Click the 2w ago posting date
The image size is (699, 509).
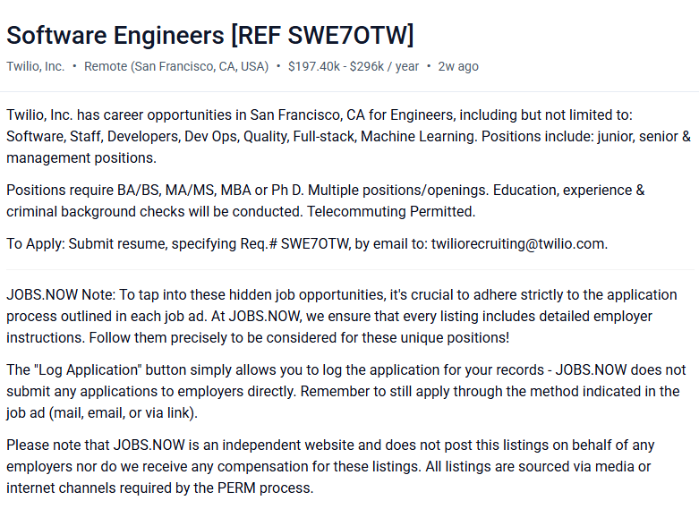click(458, 66)
